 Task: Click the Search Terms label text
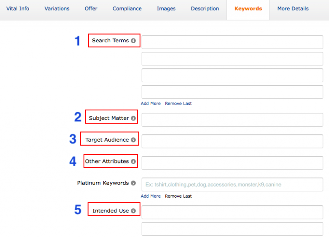[111, 41]
